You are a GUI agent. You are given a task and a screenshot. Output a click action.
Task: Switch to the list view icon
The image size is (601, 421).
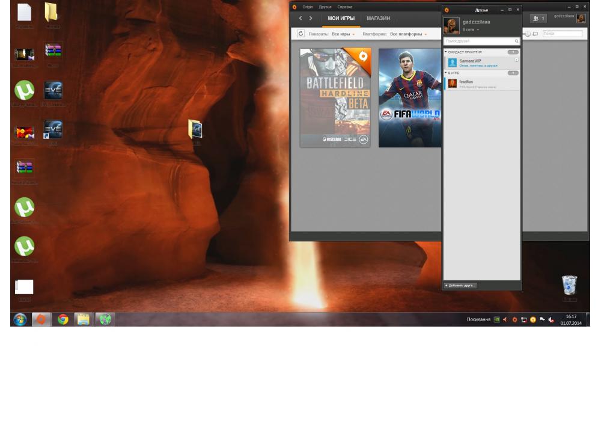(535, 34)
